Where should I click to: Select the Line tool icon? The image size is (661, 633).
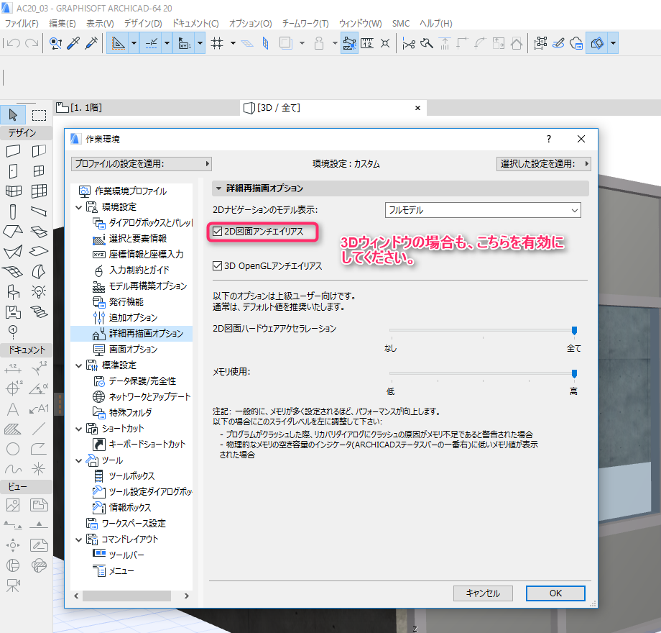(39, 429)
